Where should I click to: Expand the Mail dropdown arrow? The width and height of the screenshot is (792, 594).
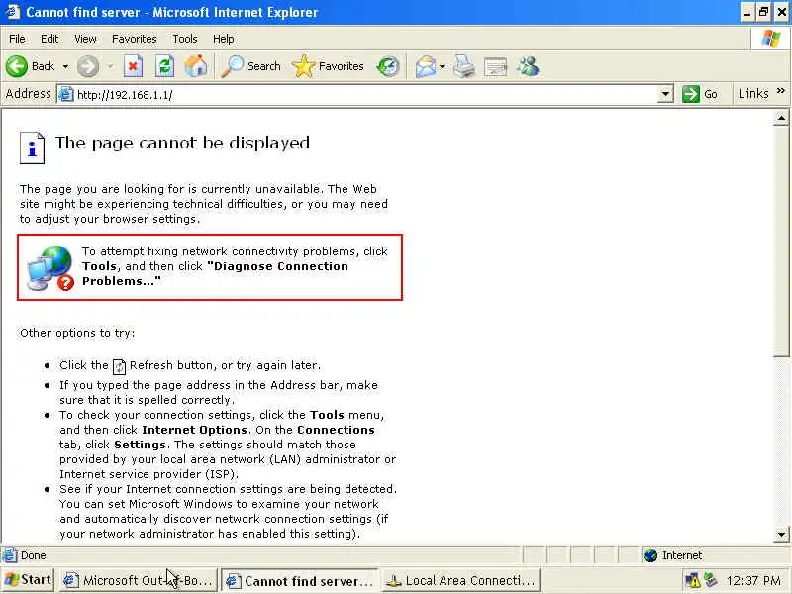442,66
